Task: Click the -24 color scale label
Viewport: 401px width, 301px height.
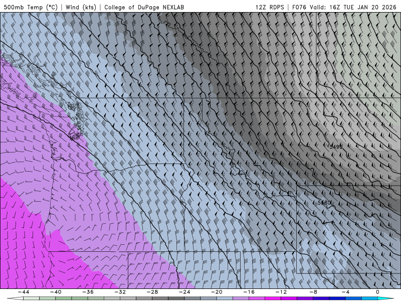Action: coord(184,292)
